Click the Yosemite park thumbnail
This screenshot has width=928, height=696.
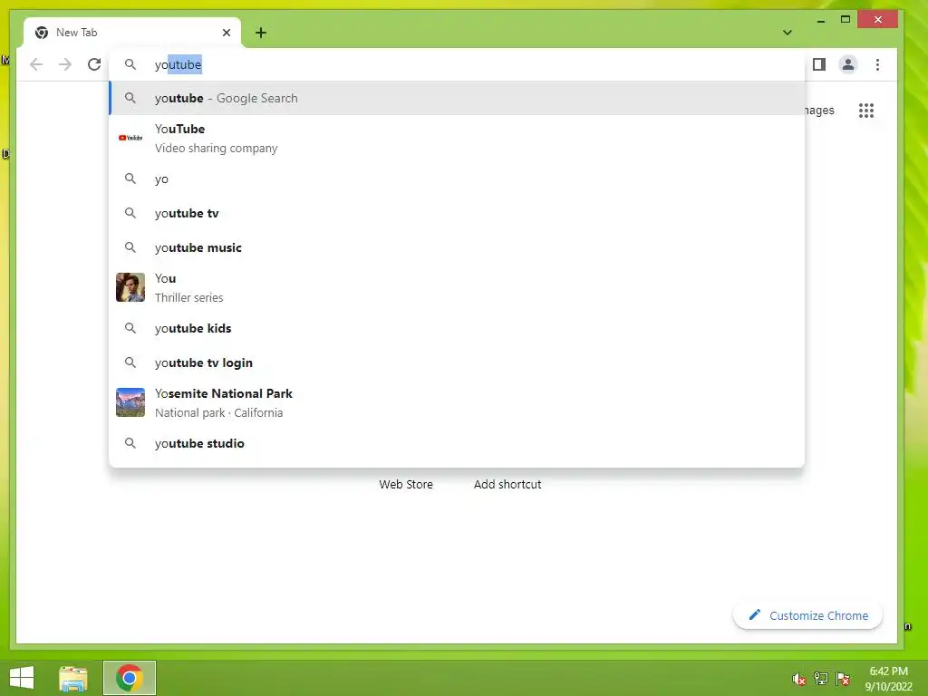point(130,402)
